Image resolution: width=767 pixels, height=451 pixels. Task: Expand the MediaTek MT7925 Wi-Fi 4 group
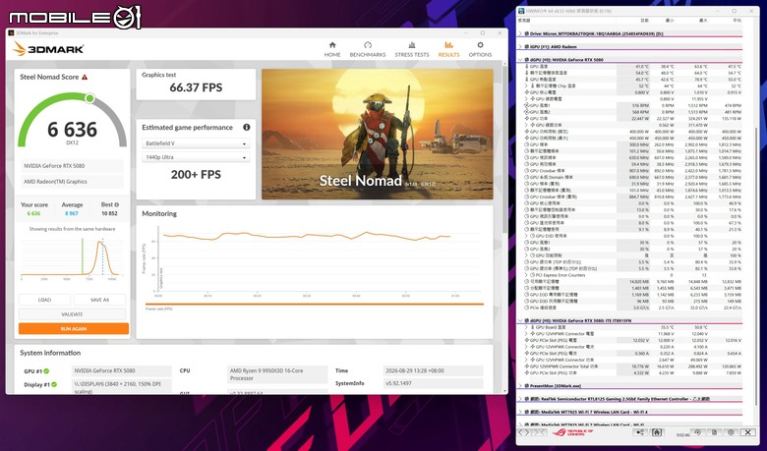click(520, 412)
